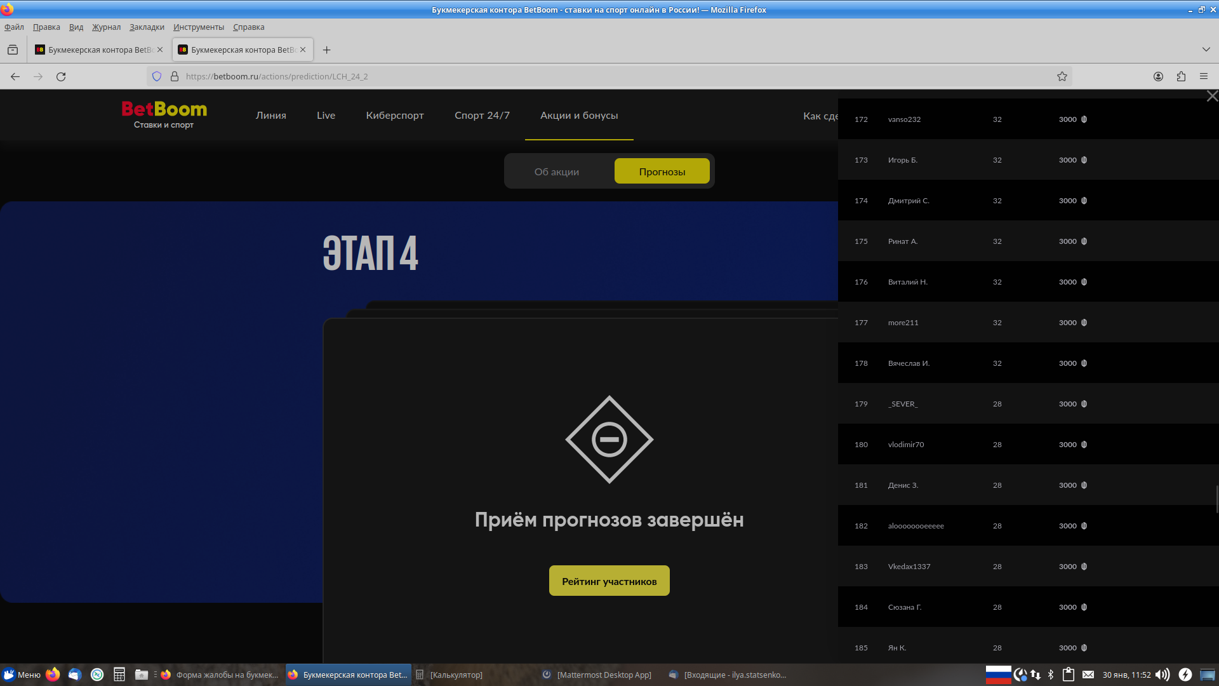Click the tracking protection shield icon
Screen dimensions: 1219x686
[157, 76]
